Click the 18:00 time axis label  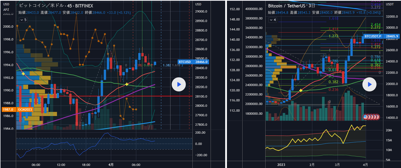coord(86,165)
